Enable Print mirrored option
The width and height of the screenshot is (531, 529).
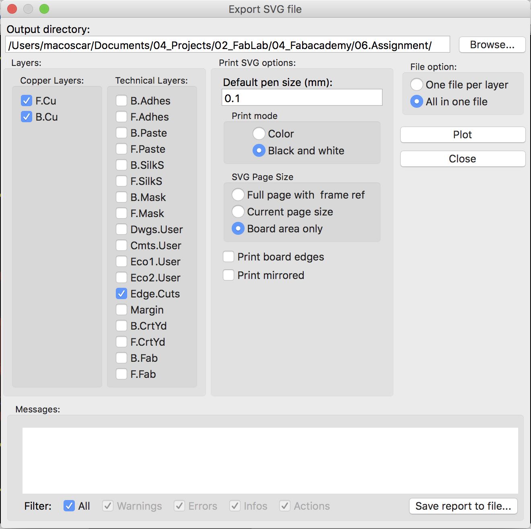[228, 275]
